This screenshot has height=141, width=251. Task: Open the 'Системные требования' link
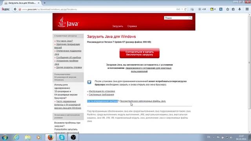[x=101, y=95]
